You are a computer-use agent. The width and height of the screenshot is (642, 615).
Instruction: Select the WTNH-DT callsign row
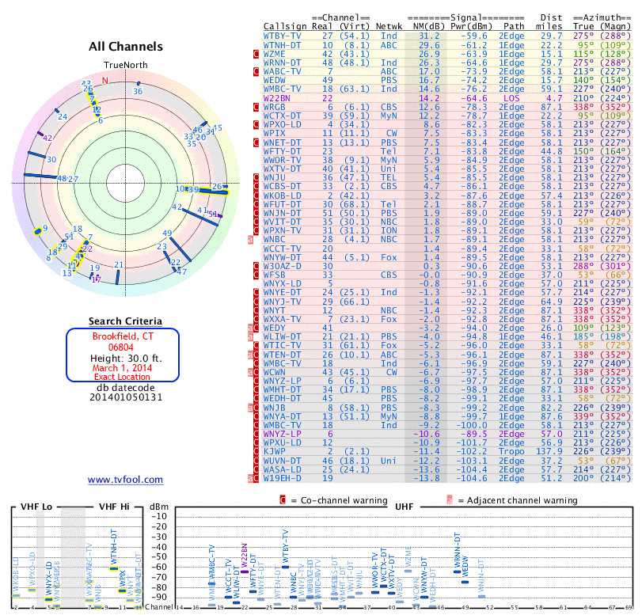281,45
